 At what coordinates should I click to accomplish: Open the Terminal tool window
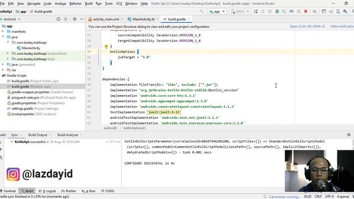pos(8,191)
